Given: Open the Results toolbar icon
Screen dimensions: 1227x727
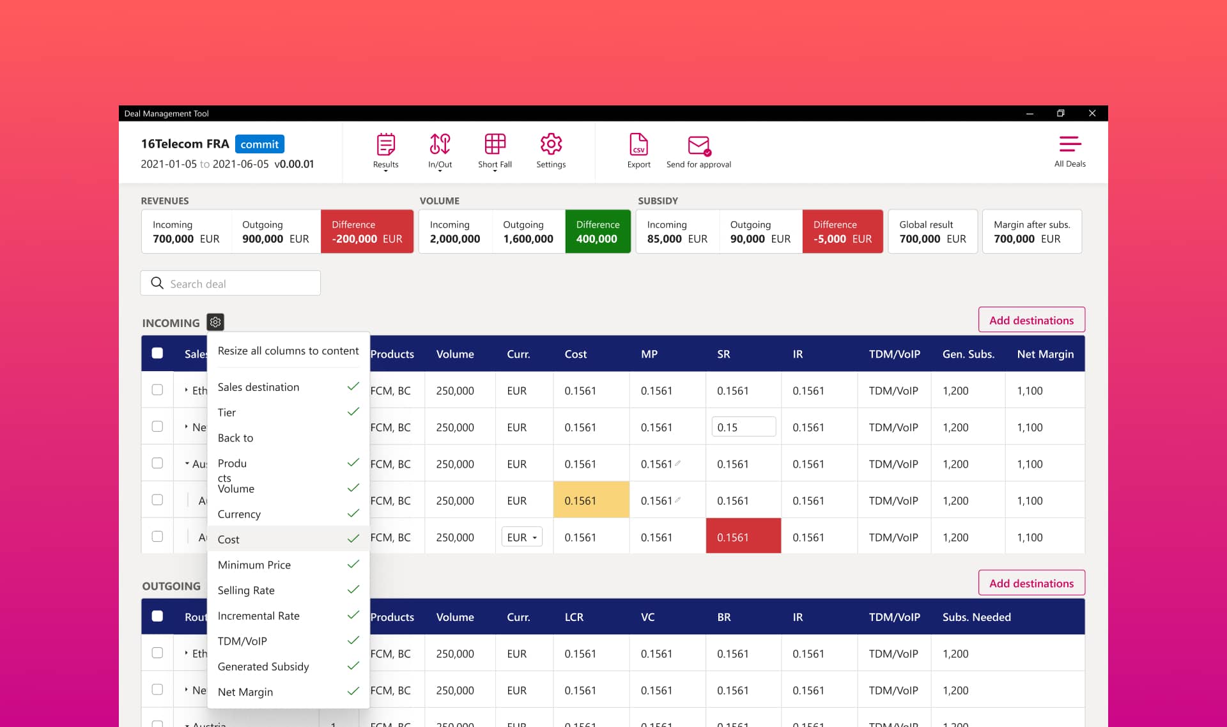Looking at the screenshot, I should point(385,145).
